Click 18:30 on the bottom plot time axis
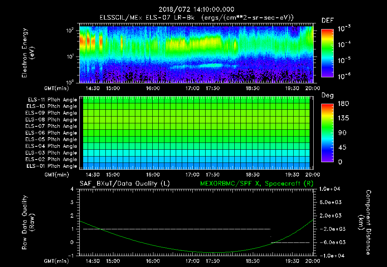Image resolution: width=387 pixels, height=267 pixels. tap(252, 261)
